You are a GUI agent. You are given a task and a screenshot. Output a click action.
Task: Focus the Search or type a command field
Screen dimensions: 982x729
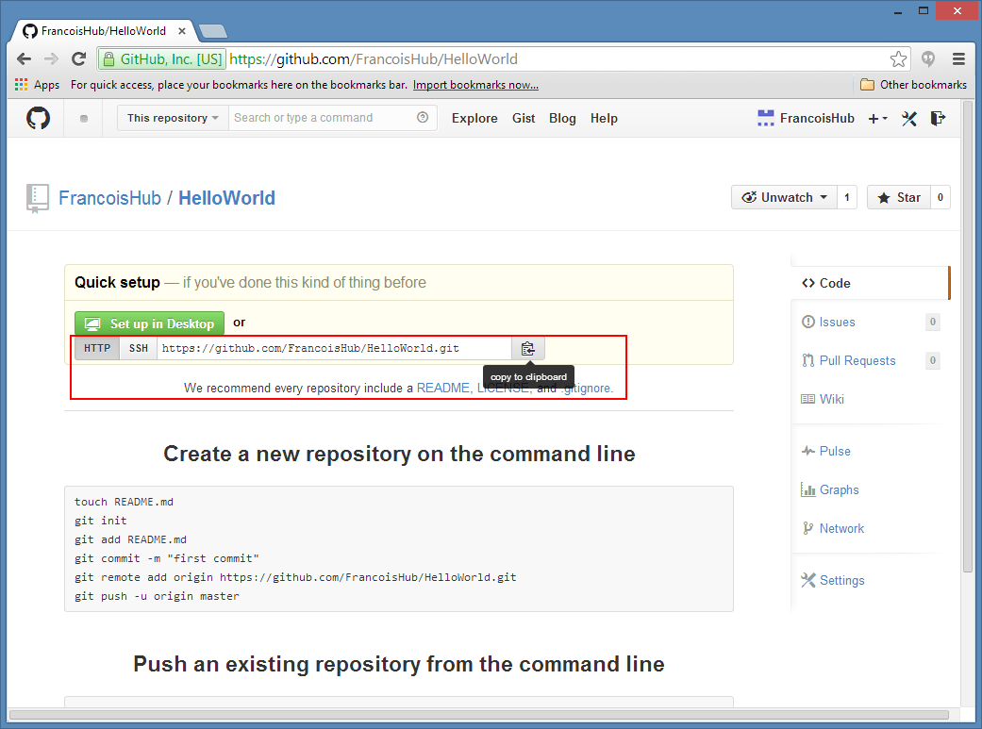332,118
